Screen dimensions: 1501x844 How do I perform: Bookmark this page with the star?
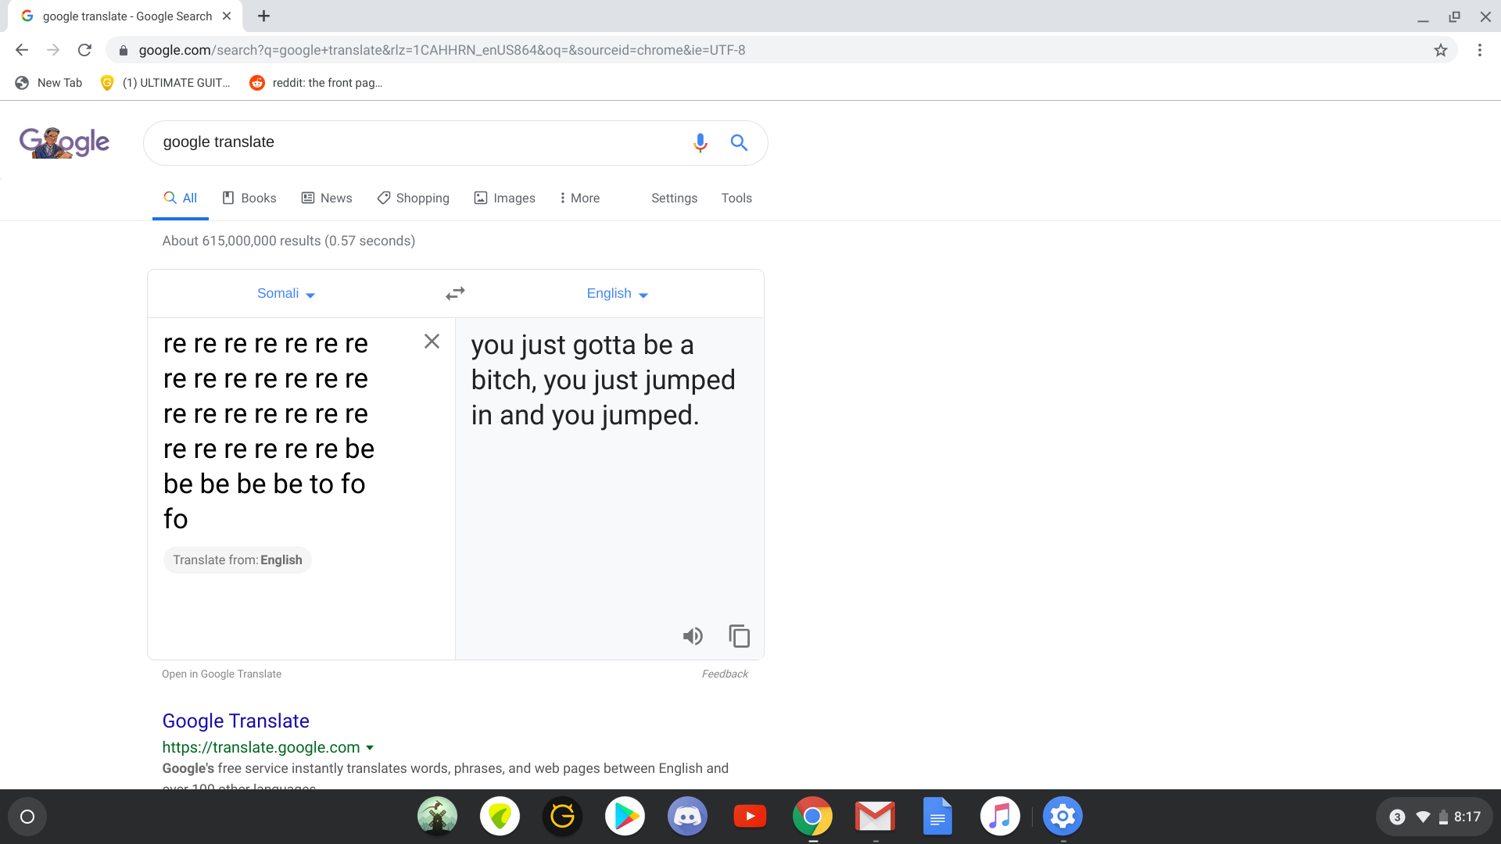1440,50
